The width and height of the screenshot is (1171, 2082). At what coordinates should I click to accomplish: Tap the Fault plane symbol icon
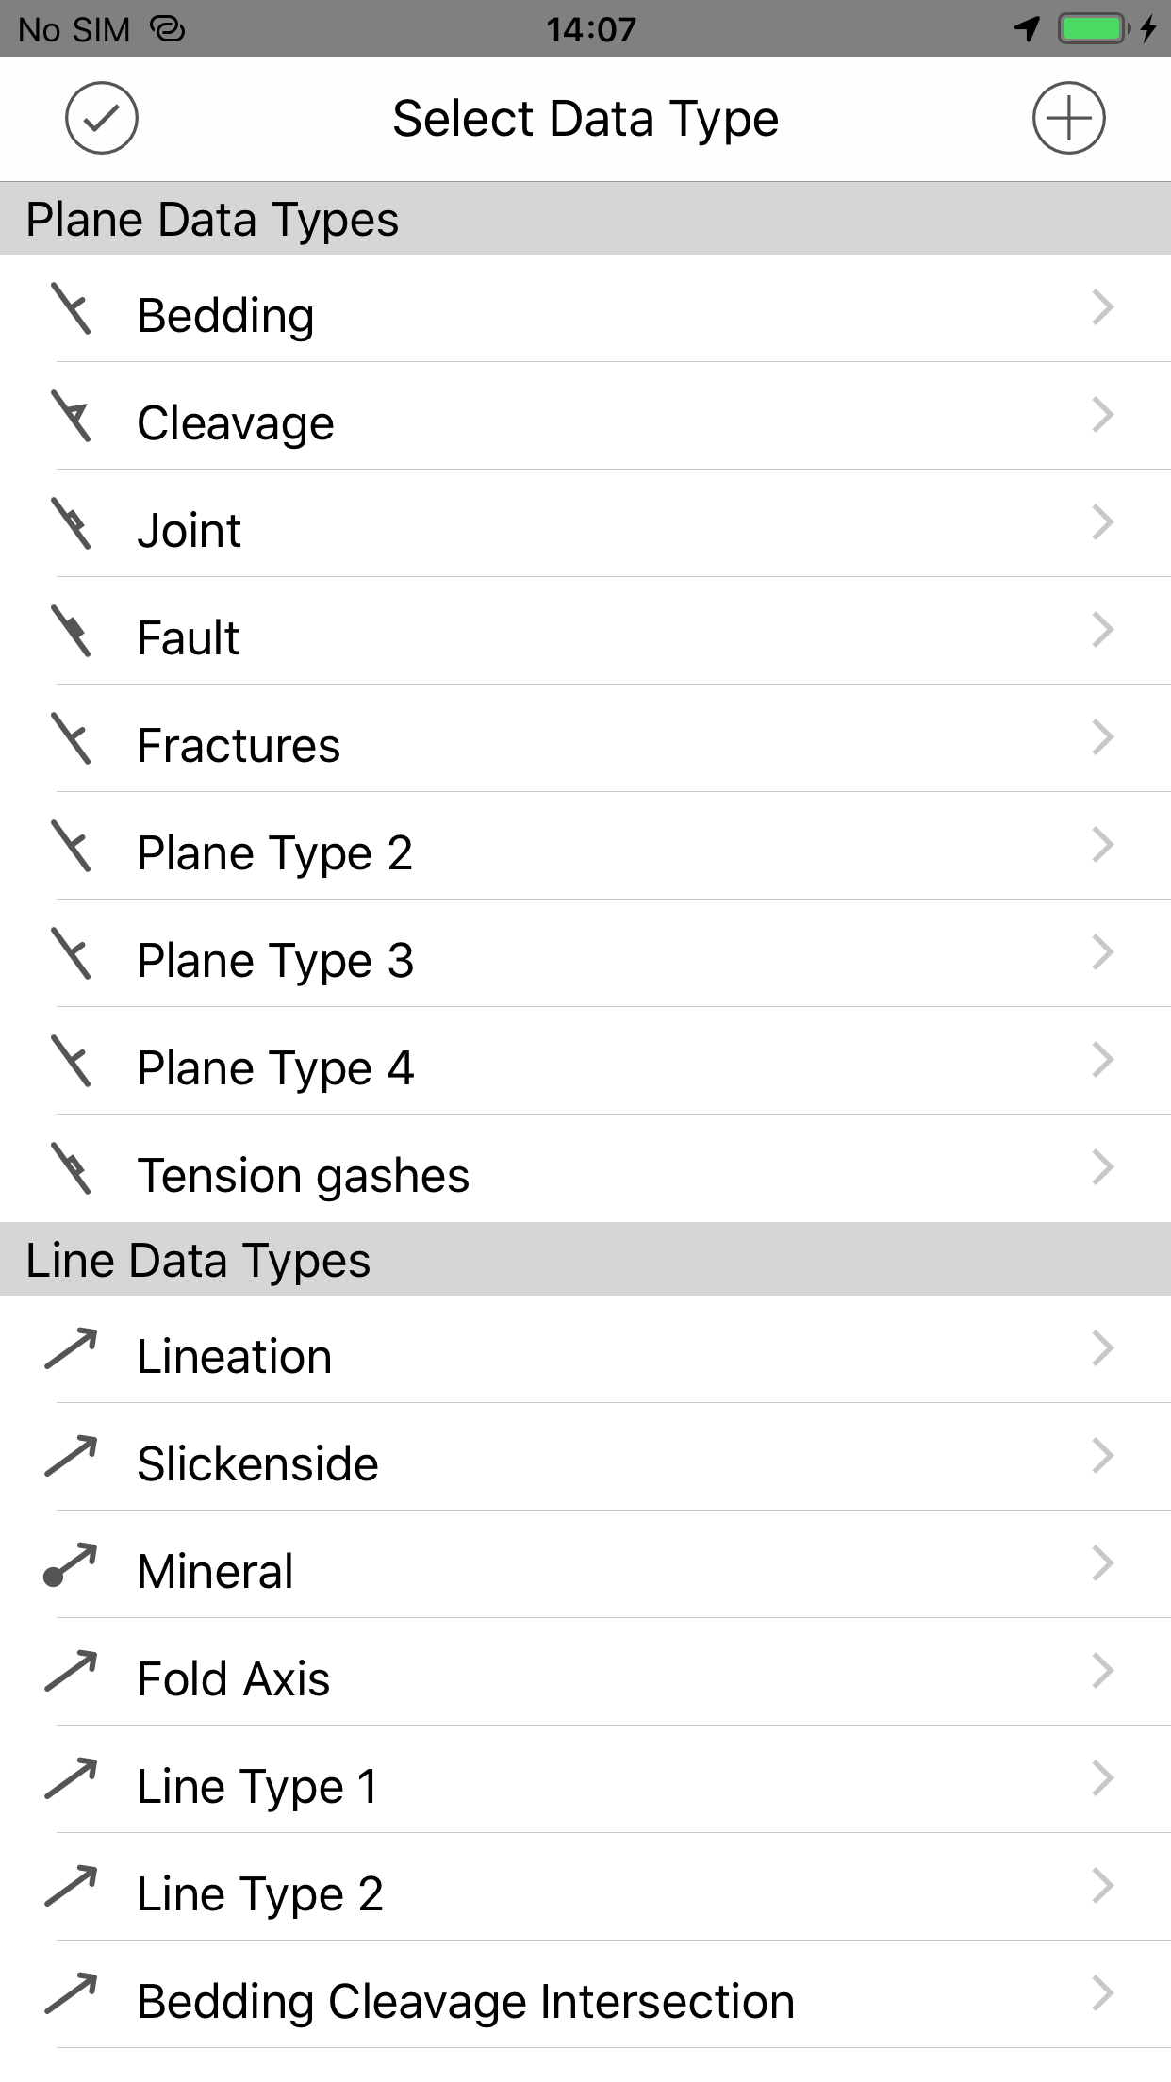[x=72, y=632]
